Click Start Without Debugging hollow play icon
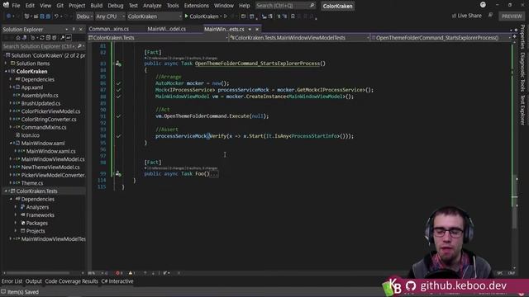The height and width of the screenshot is (297, 529). [226, 16]
